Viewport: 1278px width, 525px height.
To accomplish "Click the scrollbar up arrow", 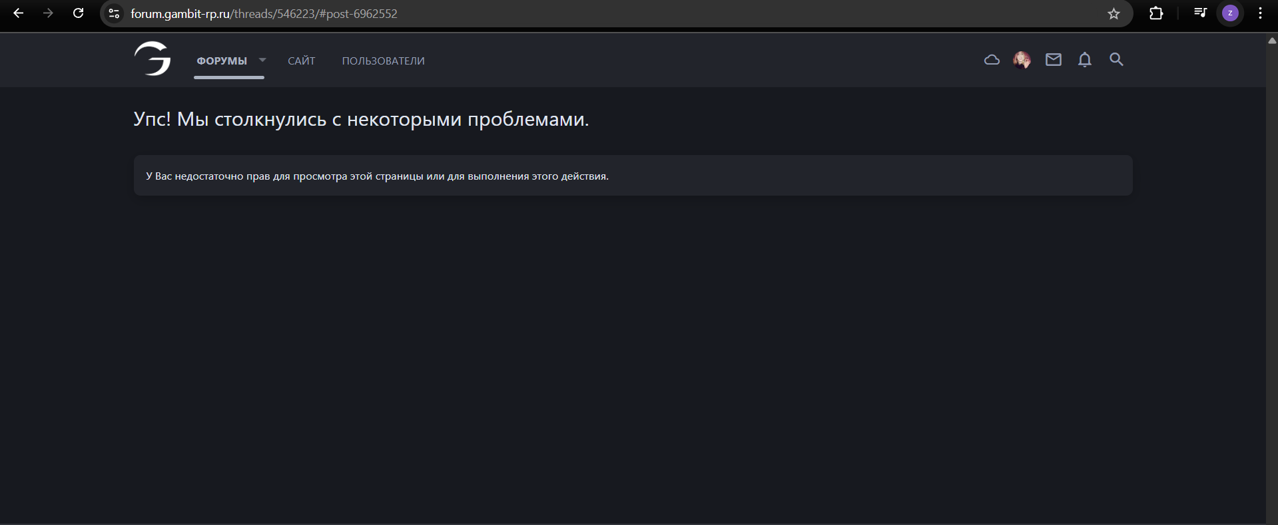I will (x=1271, y=41).
